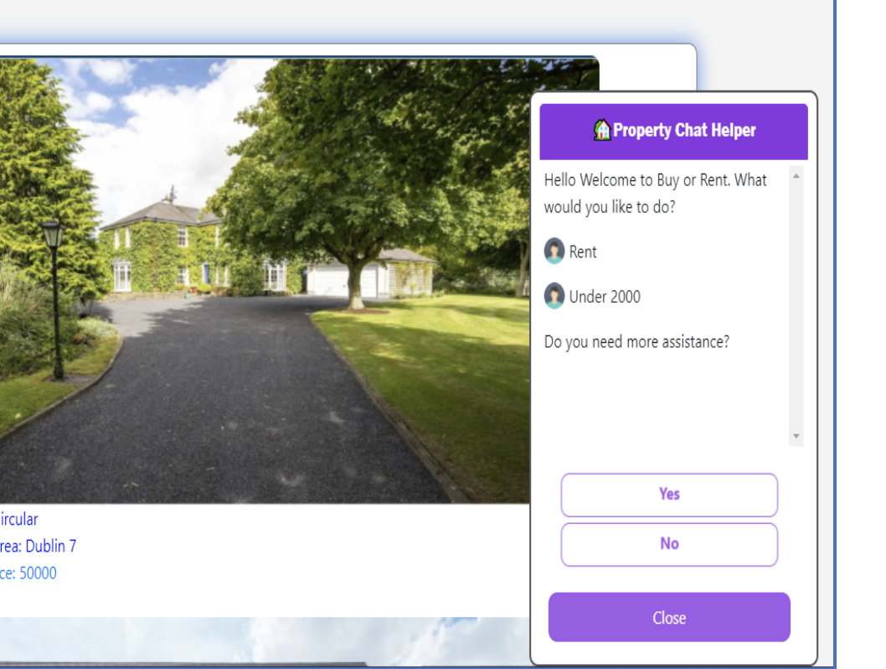Click the user avatar beside Under 2000

tap(554, 296)
